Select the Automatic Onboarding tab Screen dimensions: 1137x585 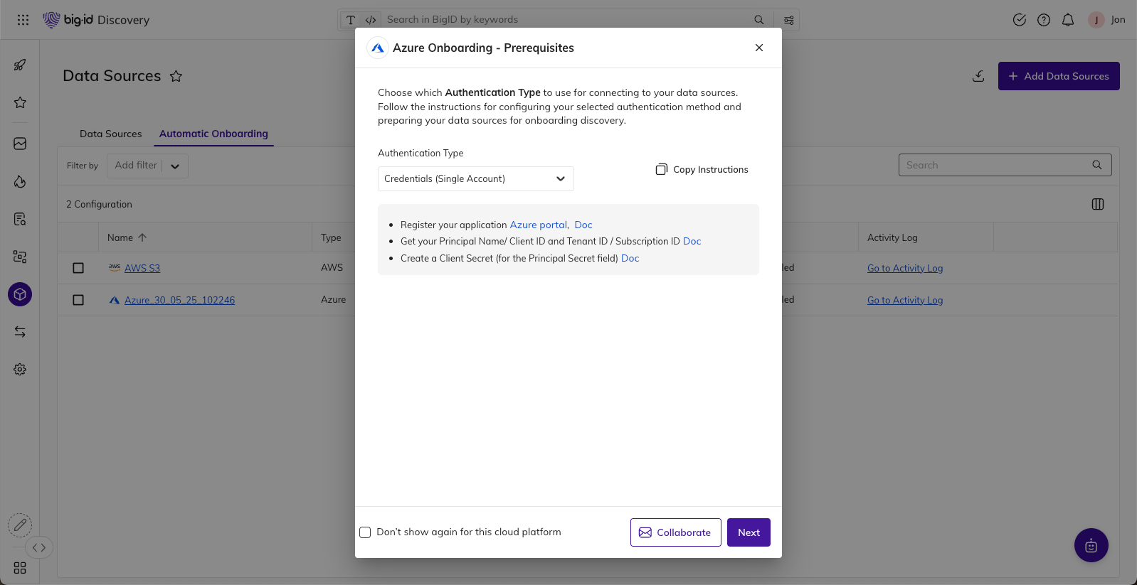coord(213,134)
